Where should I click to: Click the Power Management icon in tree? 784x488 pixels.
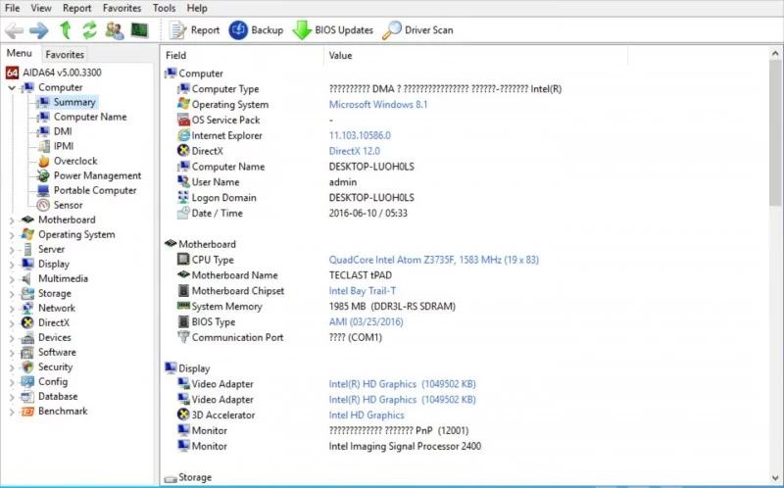44,175
